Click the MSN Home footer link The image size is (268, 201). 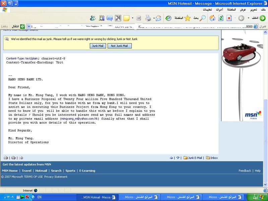tap(10, 171)
